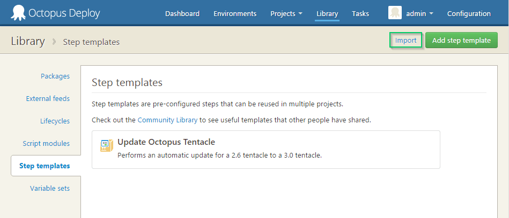509x218 pixels.
Task: Select Library in the top navigation
Action: (x=327, y=14)
